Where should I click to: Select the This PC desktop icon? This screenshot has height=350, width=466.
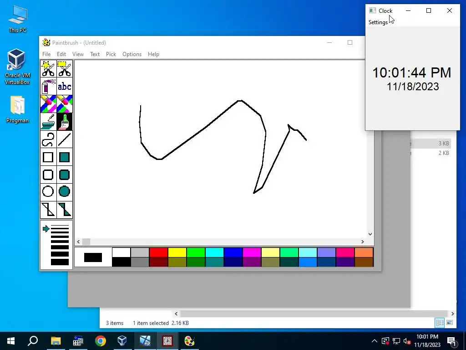click(x=18, y=19)
